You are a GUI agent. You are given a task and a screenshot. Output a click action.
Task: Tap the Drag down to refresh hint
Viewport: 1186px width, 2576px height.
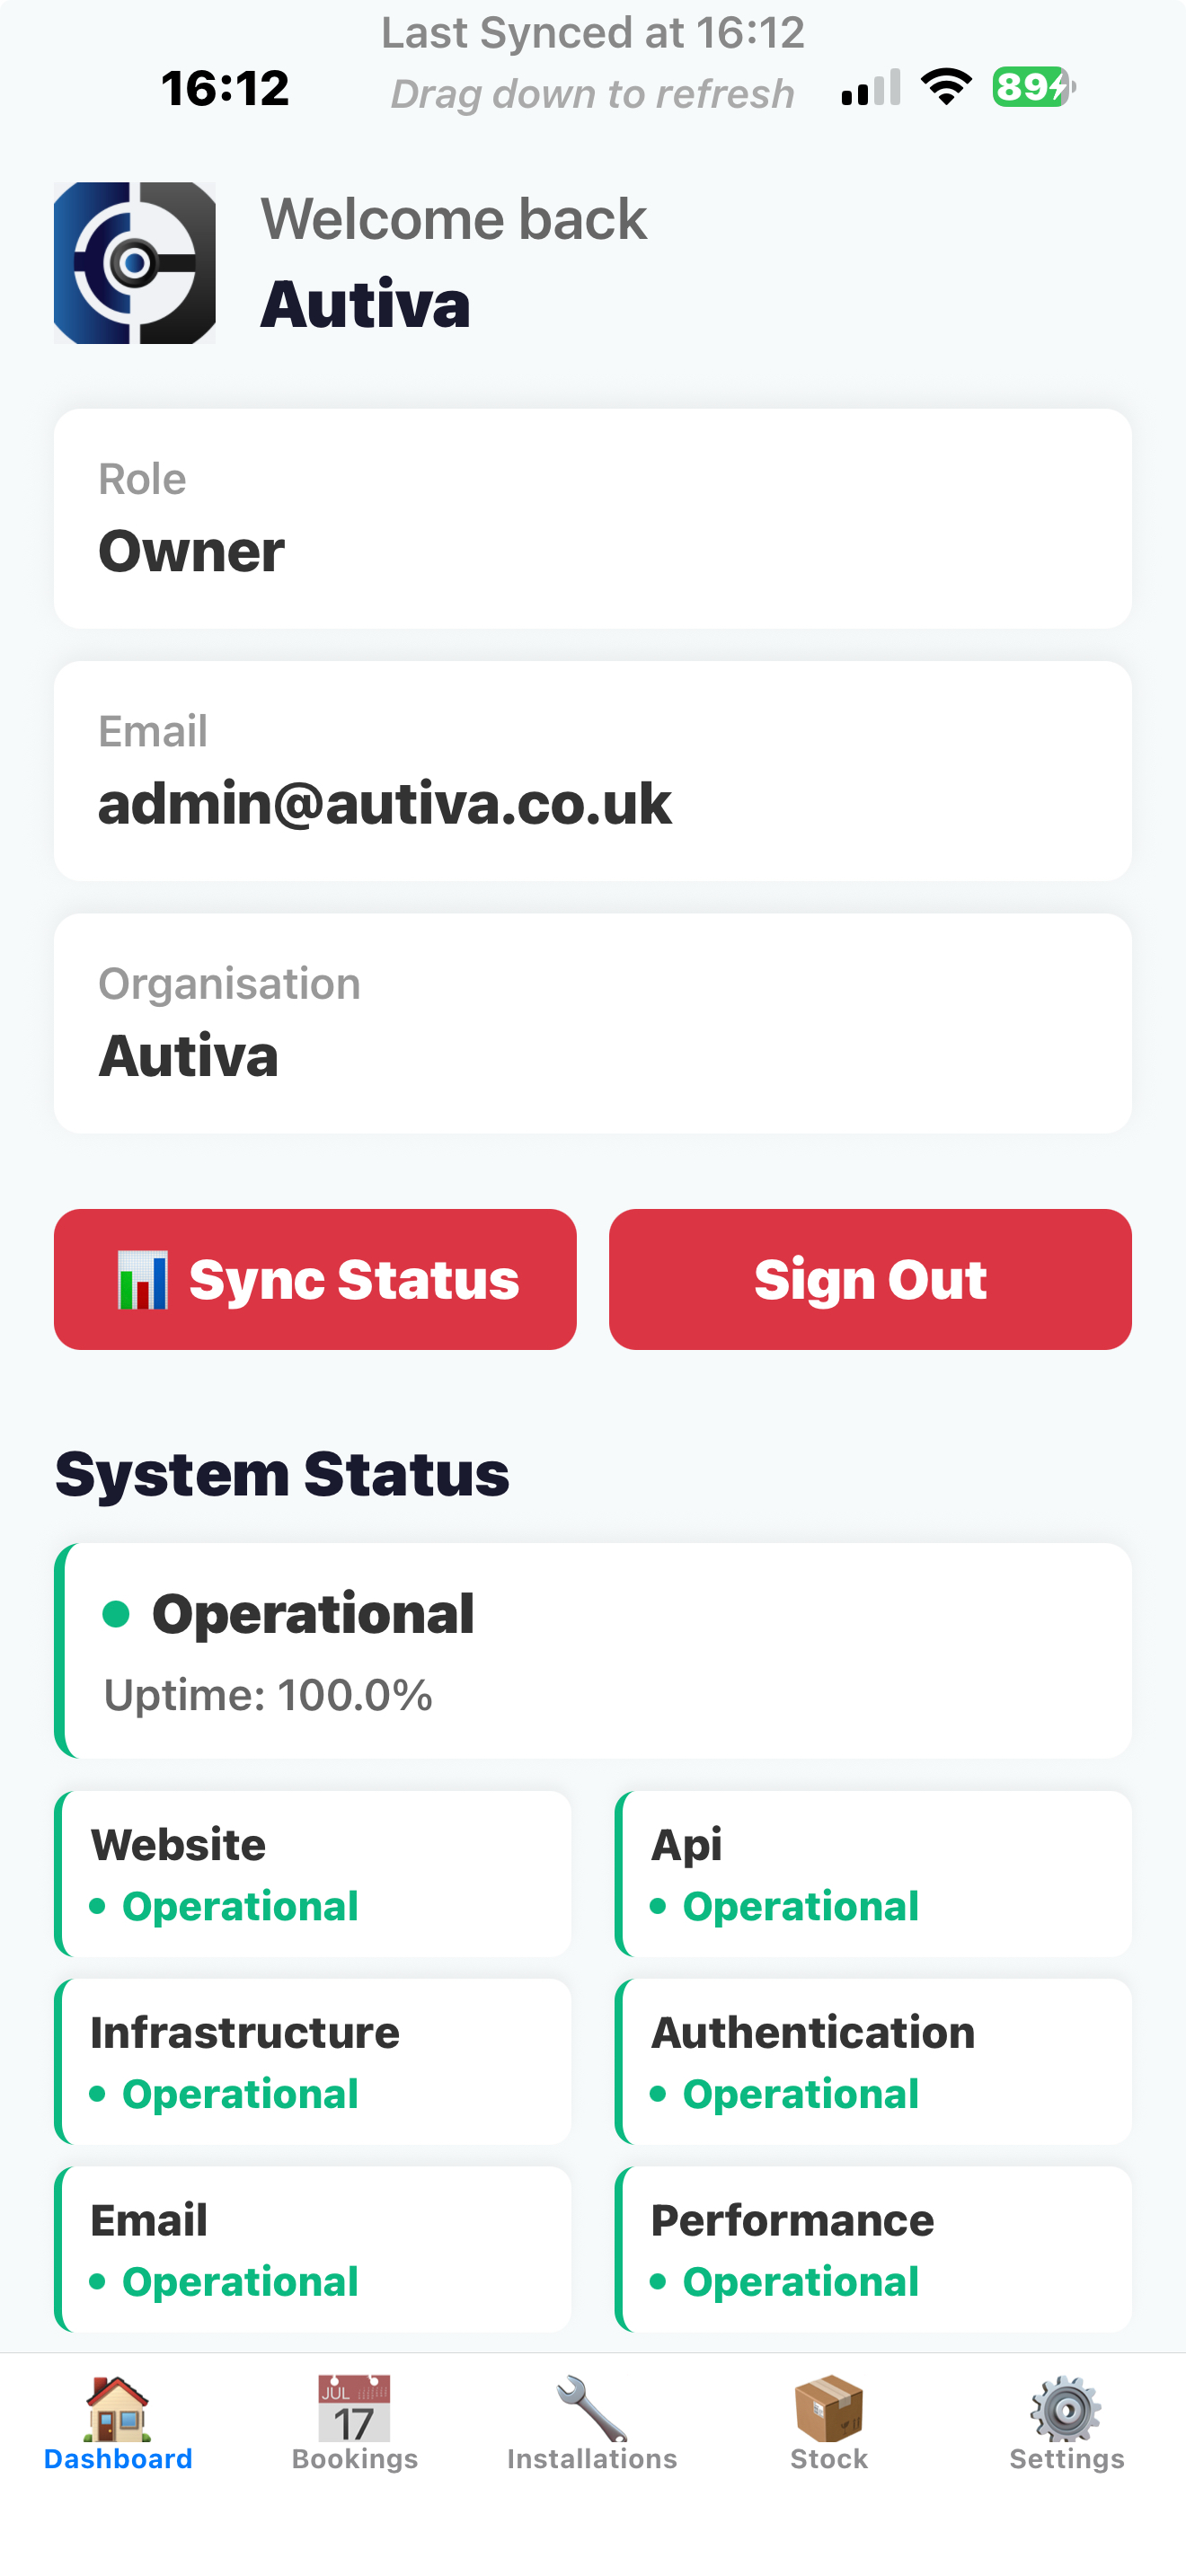(x=593, y=94)
